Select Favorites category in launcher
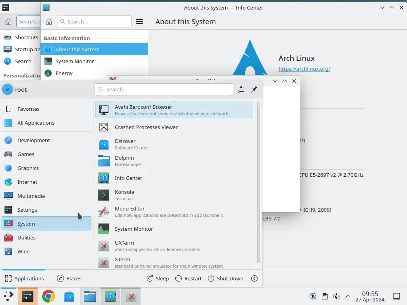This screenshot has height=305, width=407. [47, 109]
